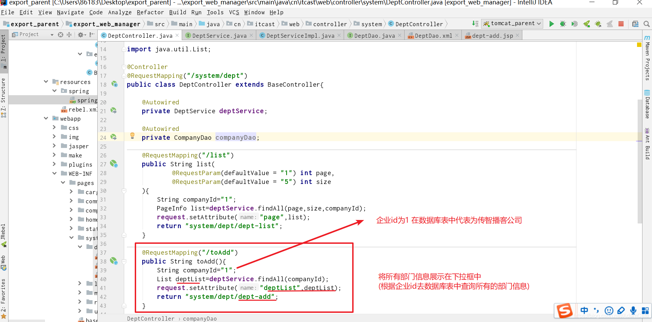Open the Ant Build side panel
Viewport: 652px width, 322px height.
pyautogui.click(x=647, y=144)
